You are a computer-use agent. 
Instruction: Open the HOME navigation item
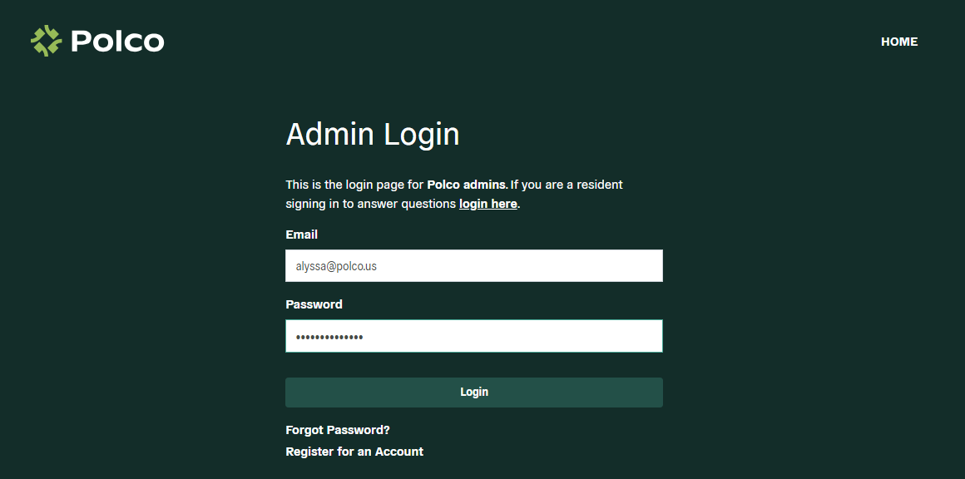tap(899, 42)
